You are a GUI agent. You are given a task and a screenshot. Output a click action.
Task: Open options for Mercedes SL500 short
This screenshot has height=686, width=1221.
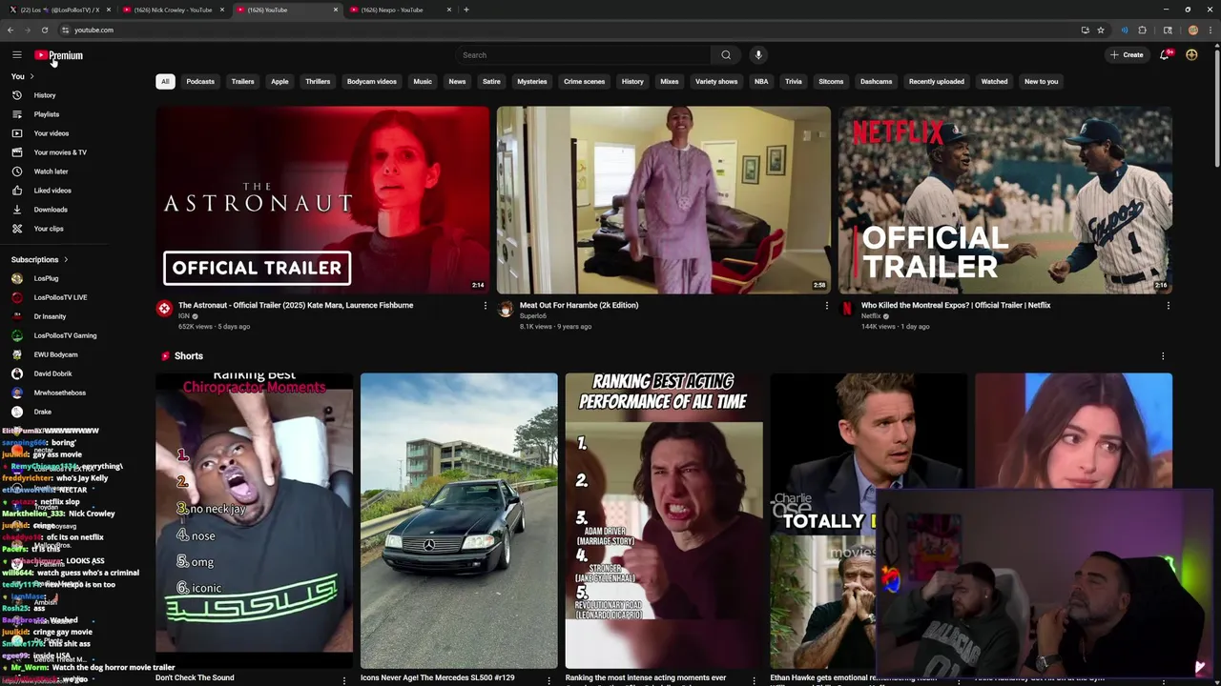tap(548, 679)
